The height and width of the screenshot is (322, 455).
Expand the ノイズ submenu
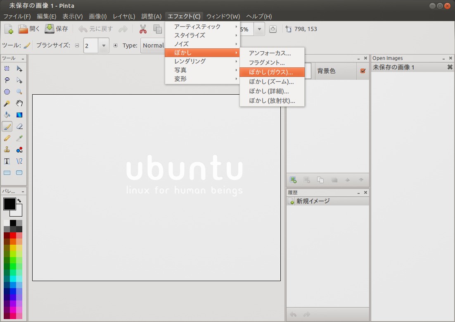202,44
